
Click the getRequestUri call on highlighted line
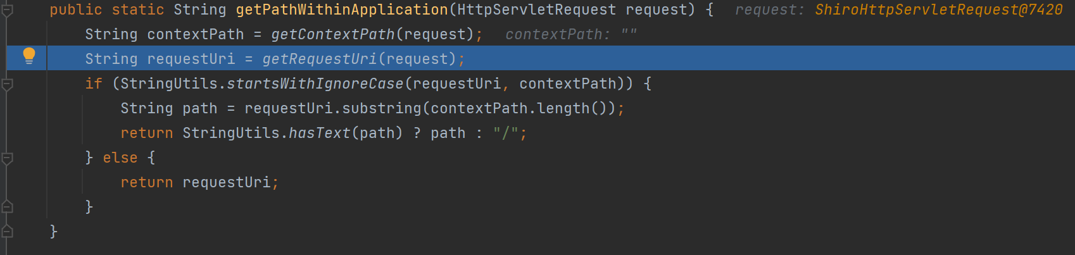319,59
